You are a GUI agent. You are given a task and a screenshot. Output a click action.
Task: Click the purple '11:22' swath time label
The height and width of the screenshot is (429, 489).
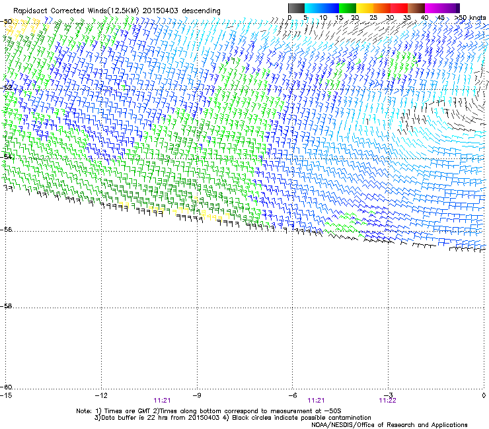click(387, 401)
